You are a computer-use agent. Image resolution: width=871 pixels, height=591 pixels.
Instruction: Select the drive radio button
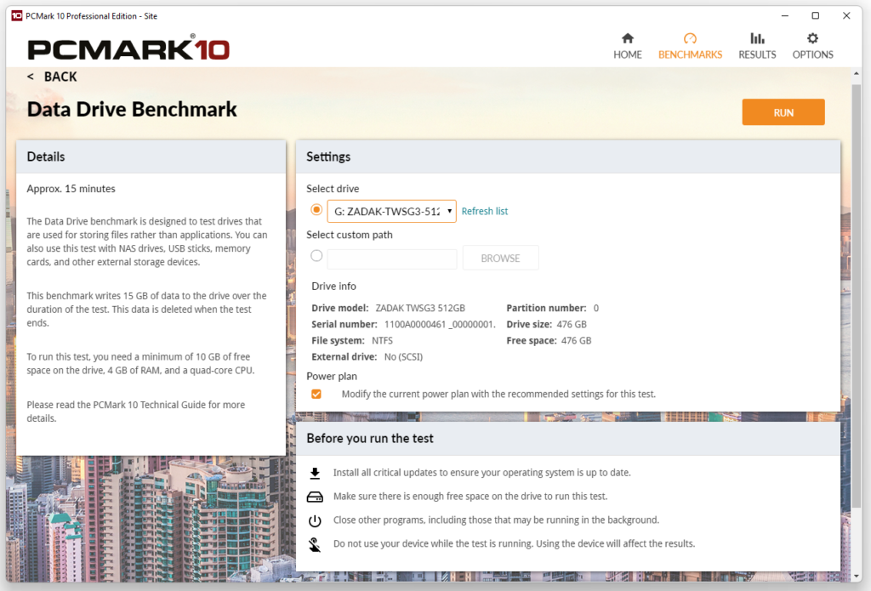tap(316, 210)
